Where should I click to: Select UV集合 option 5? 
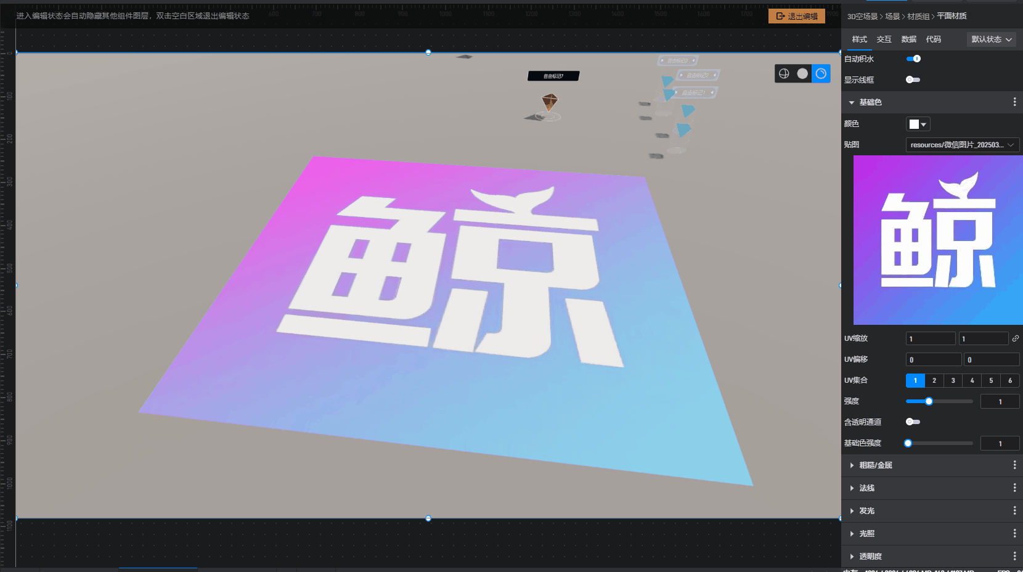pyautogui.click(x=991, y=380)
